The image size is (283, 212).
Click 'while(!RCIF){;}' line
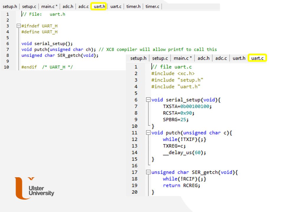pos(184,179)
